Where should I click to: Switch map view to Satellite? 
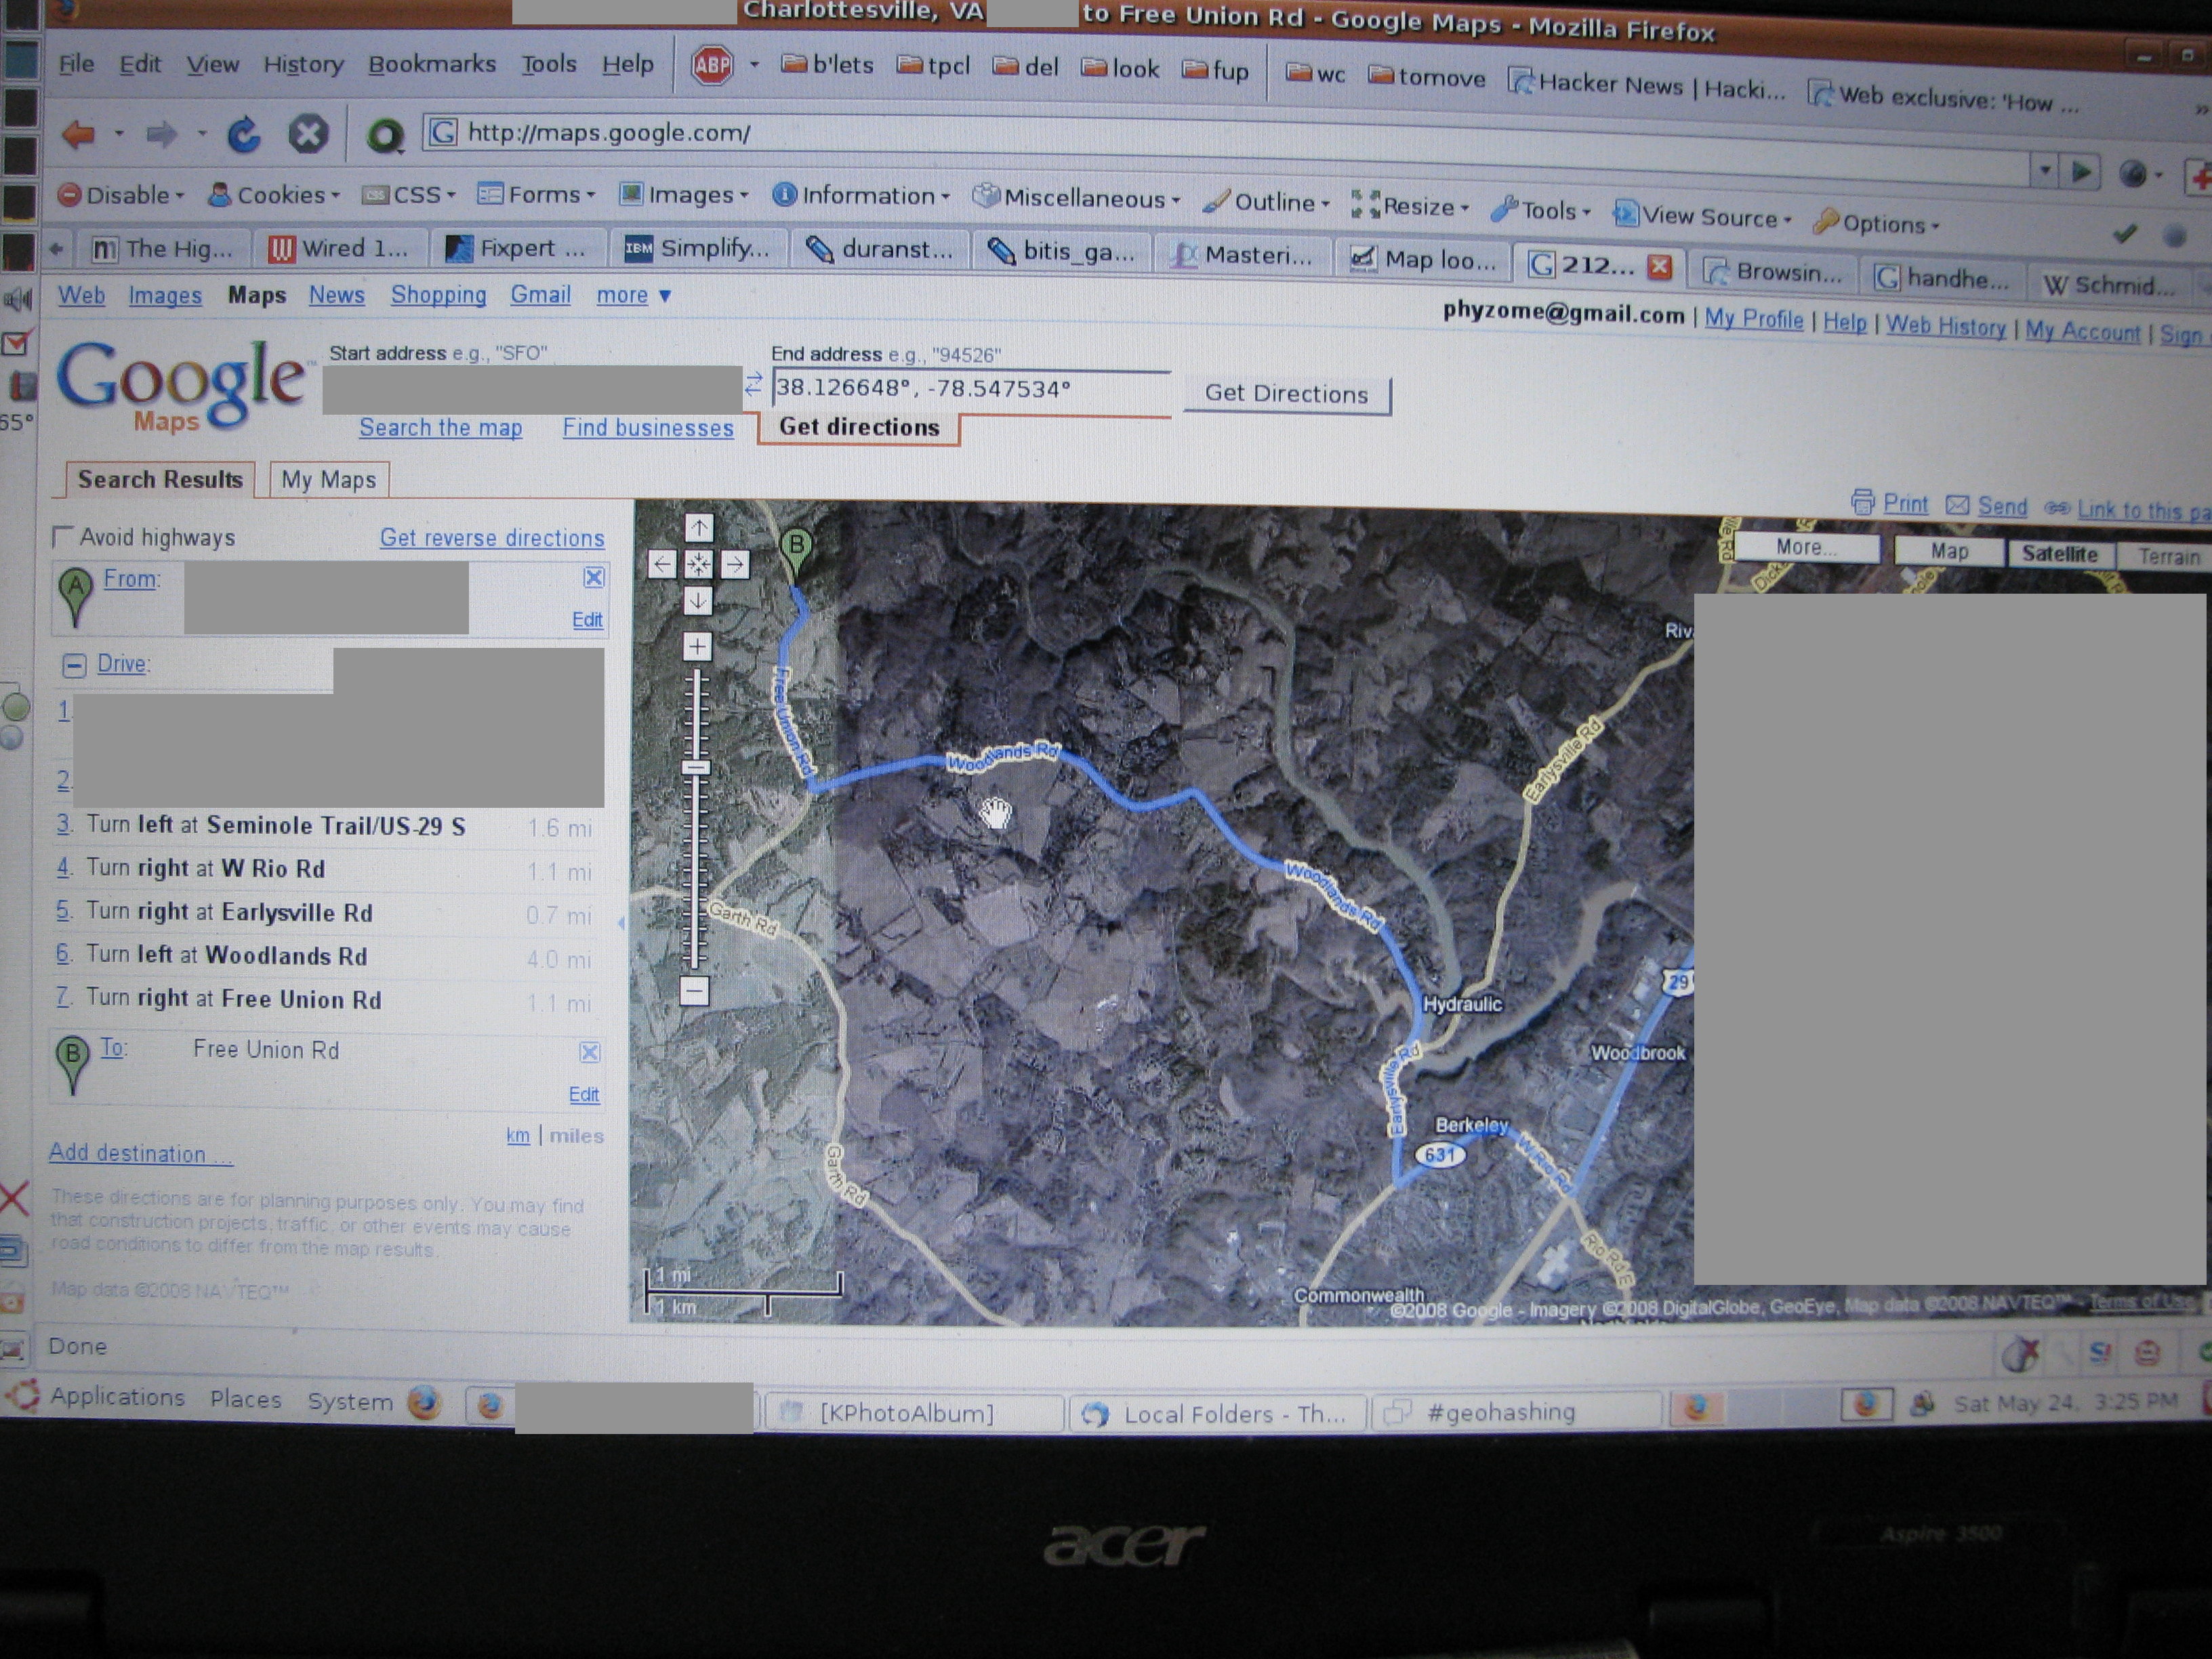pos(2059,554)
